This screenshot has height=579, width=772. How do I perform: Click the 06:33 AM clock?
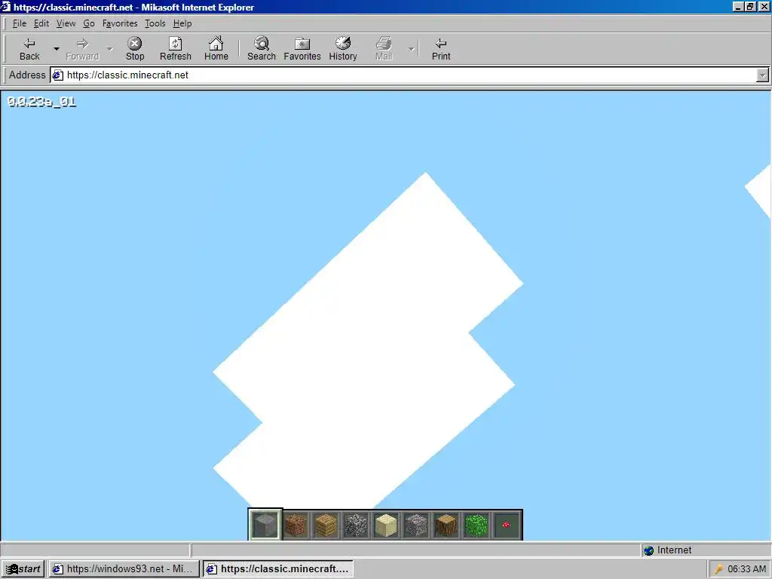click(x=747, y=569)
